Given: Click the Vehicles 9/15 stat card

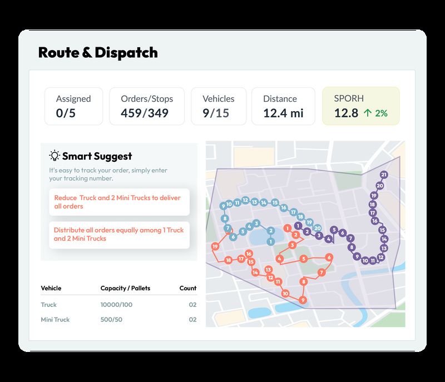Looking at the screenshot, I should 219,106.
